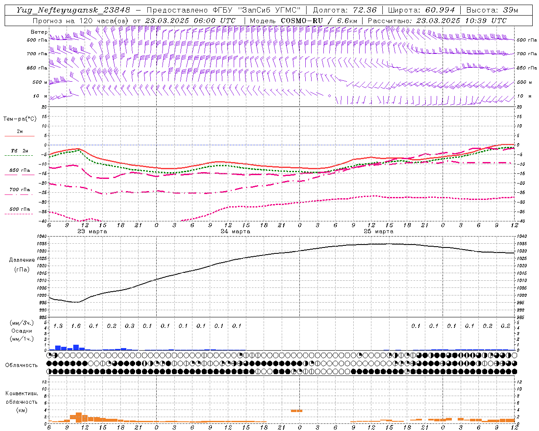Click the 23 марта date label
The height and width of the screenshot is (431, 539).
coord(92,231)
